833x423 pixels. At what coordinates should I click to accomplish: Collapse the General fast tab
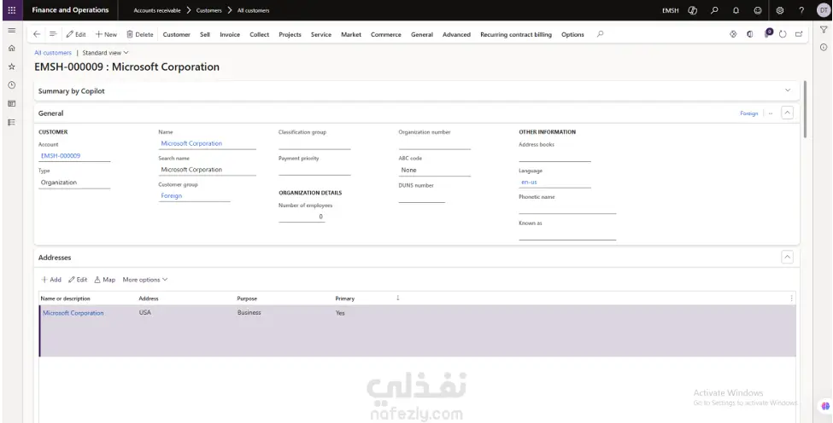click(x=788, y=113)
